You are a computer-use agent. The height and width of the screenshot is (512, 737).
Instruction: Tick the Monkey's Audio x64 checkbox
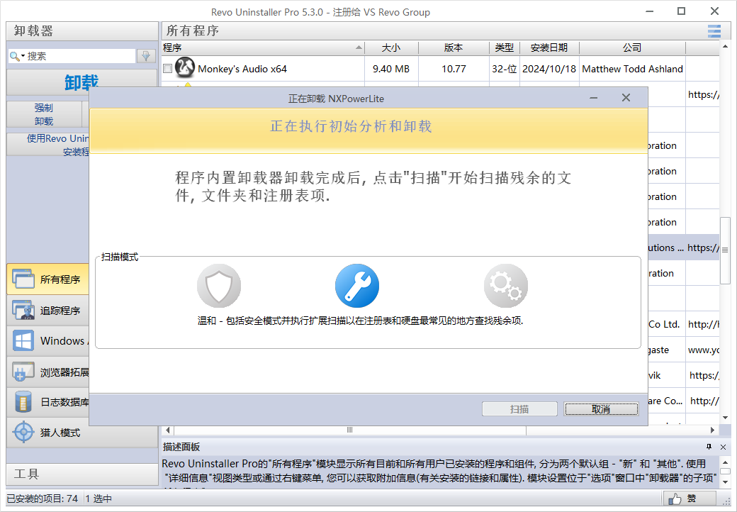coord(167,69)
